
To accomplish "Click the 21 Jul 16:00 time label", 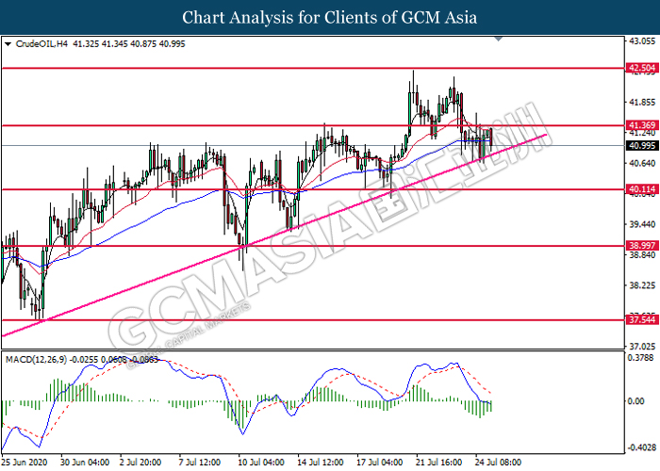I will (x=439, y=463).
